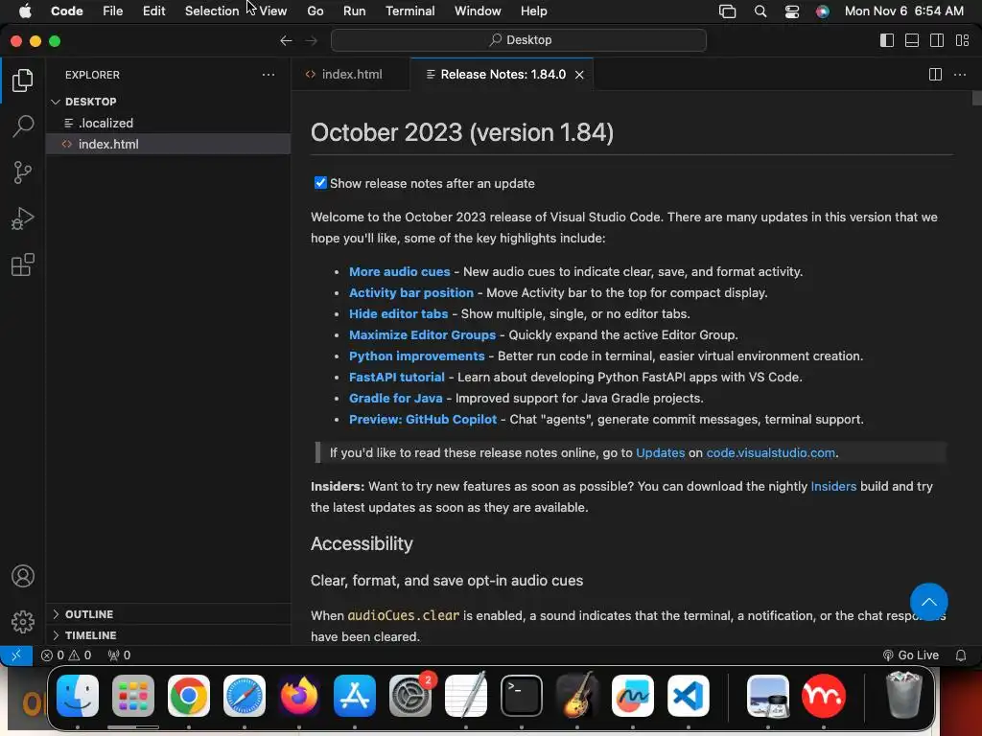Open the File menu
The image size is (982, 736).
[113, 11]
